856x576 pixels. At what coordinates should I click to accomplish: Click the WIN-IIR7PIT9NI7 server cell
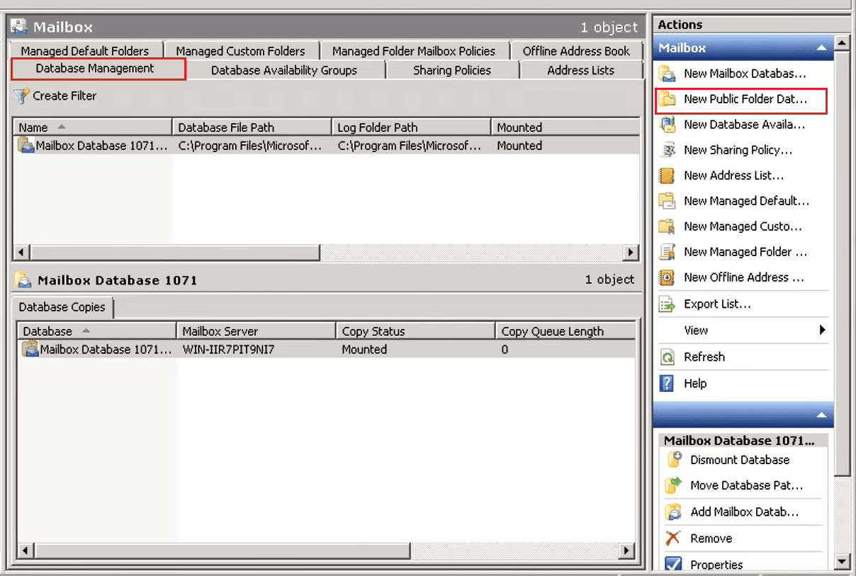(228, 350)
